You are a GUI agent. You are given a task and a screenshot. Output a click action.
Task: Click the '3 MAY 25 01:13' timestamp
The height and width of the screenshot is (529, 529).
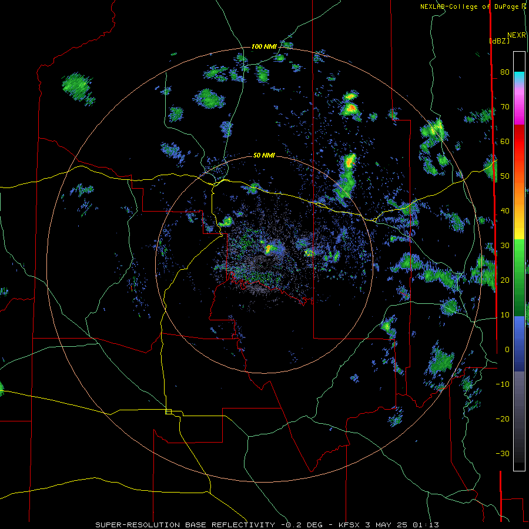click(403, 525)
